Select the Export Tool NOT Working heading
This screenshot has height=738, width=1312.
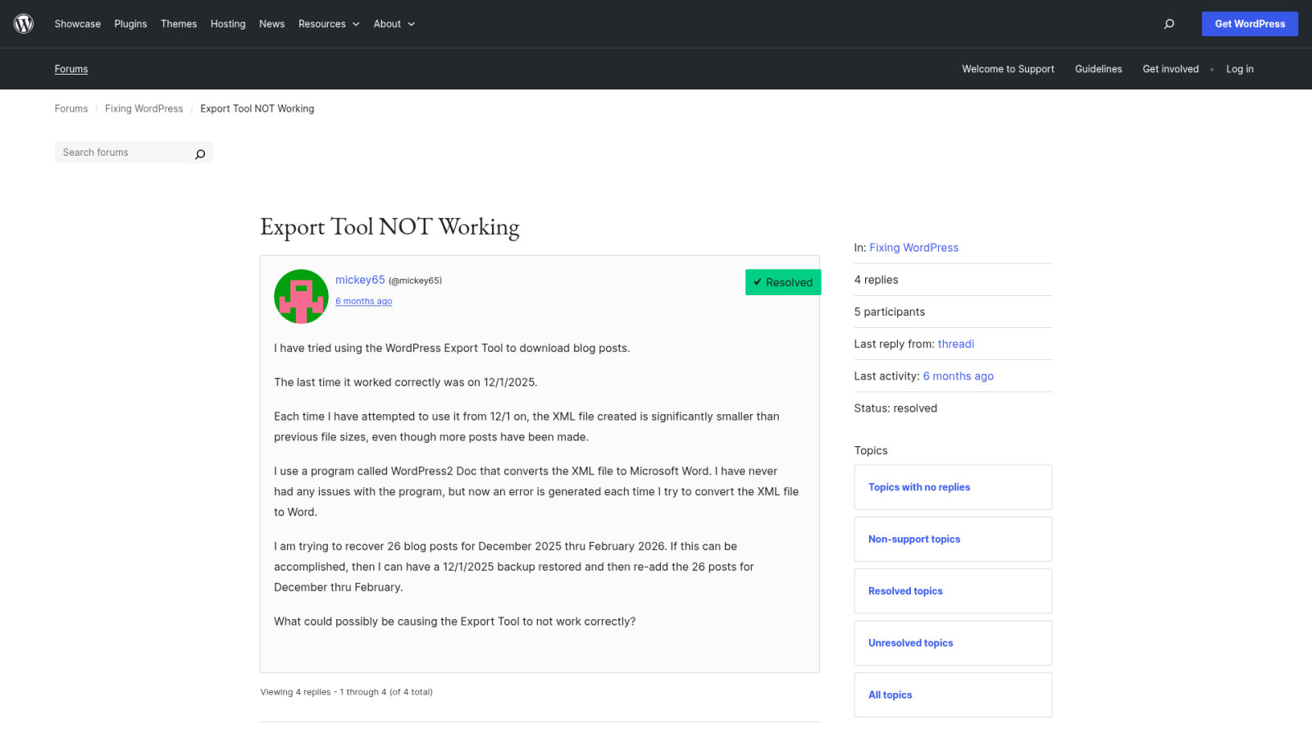[x=390, y=226]
